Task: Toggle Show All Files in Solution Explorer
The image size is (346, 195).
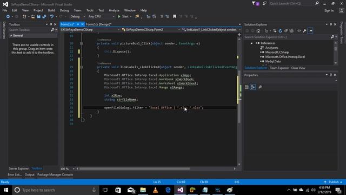Action: coord(291,31)
